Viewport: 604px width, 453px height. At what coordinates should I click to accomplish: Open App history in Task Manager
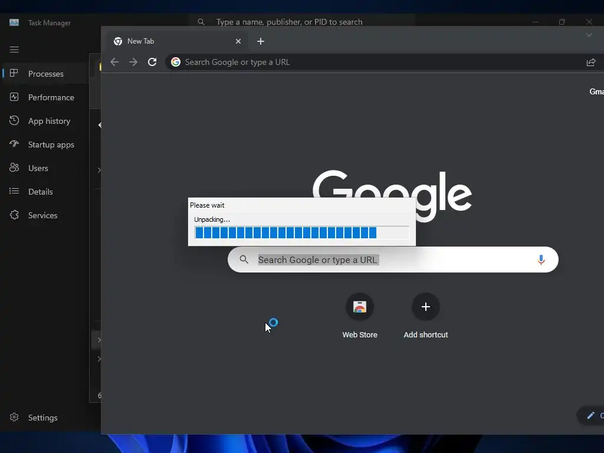[x=45, y=121]
